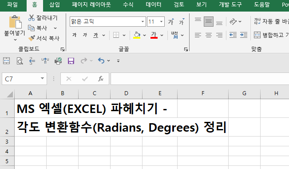This screenshot has width=289, height=169.
Task: Open Undo history dropdown arrow
Action: [109, 60]
